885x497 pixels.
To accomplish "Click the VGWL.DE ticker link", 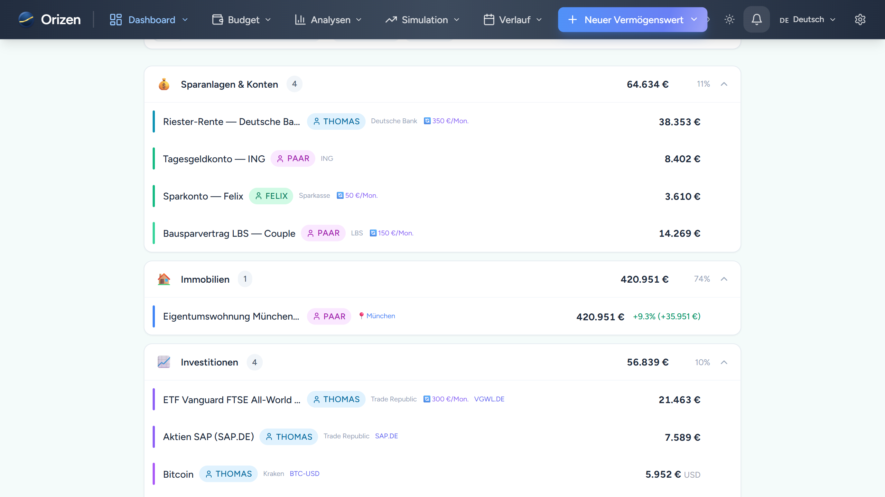I will point(489,399).
